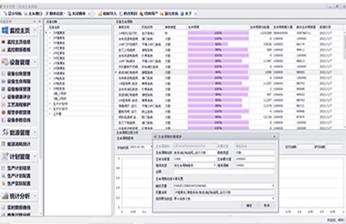Viewport: 346px width, 224px height.
Task: Click the 设备健康评分 icon in sidebar
Action: (x=4, y=97)
